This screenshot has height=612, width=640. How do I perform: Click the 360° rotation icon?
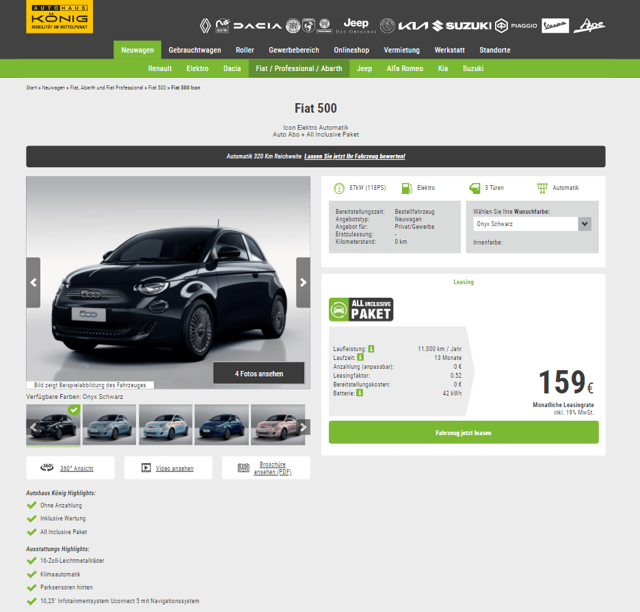[47, 468]
